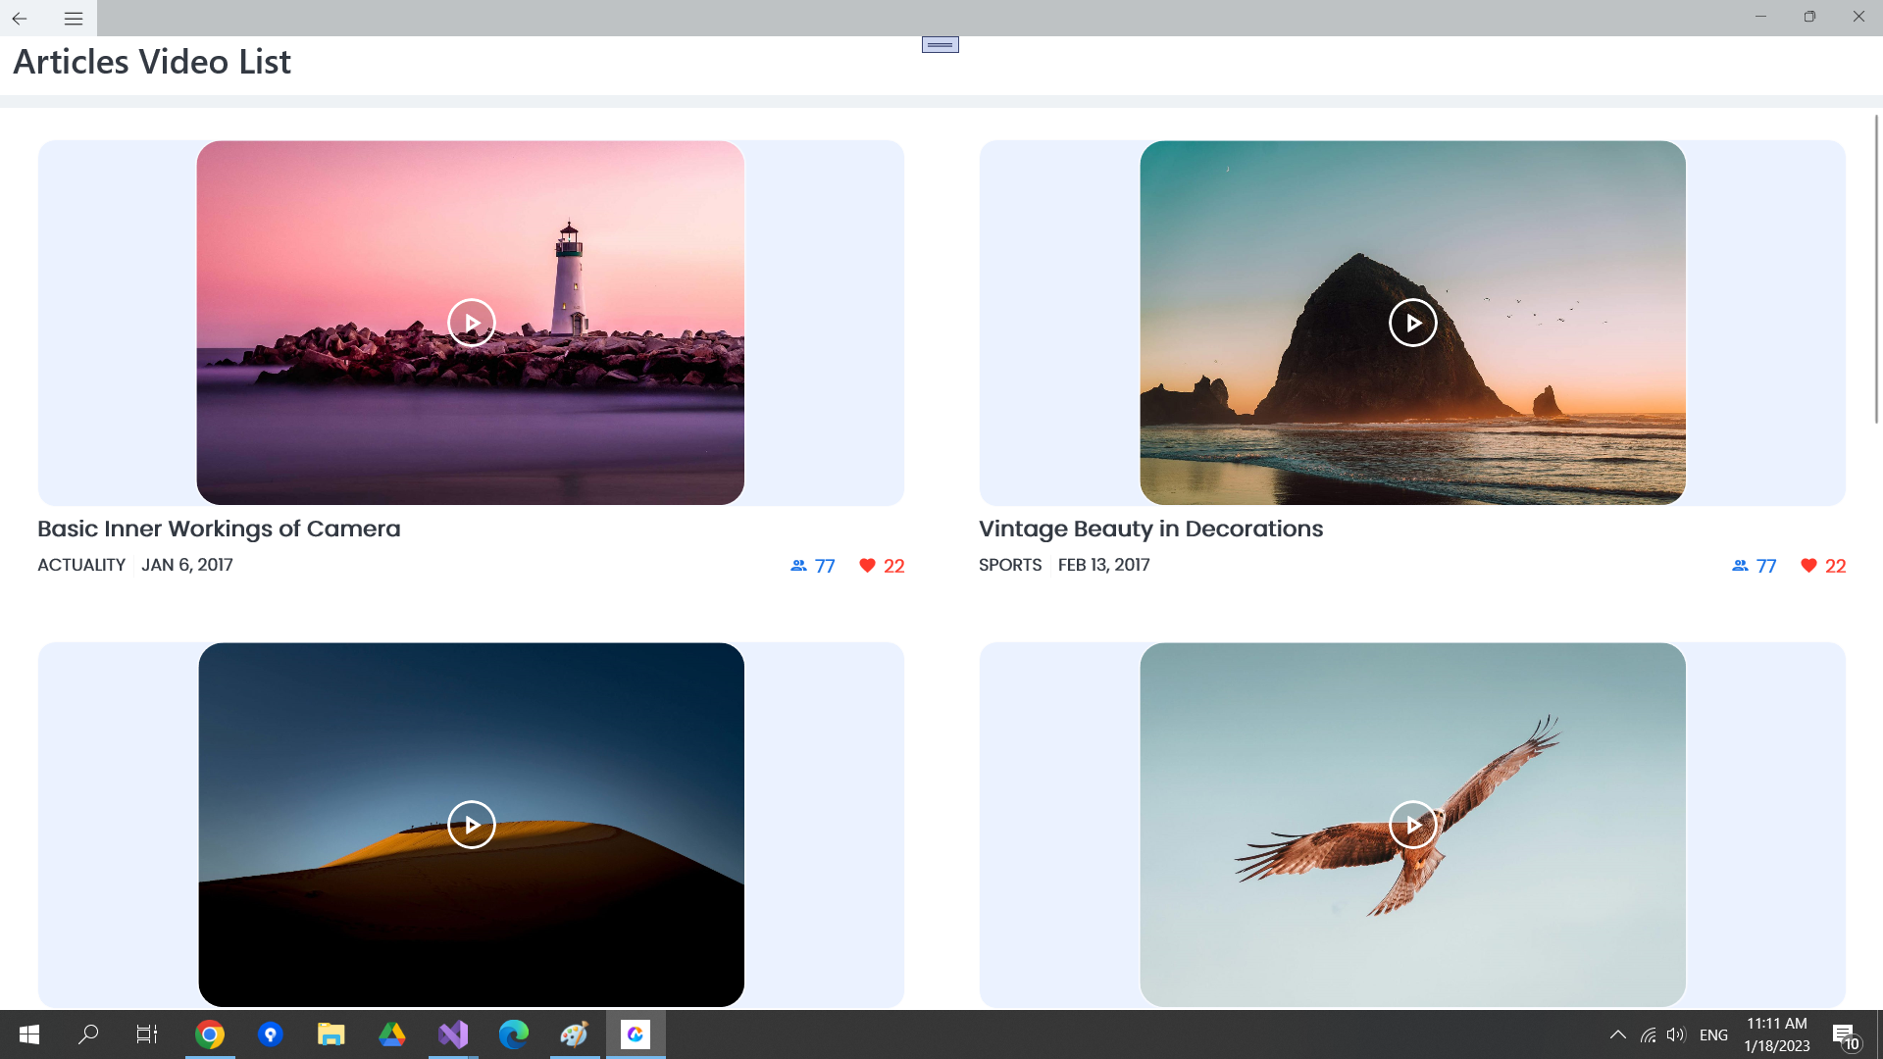Image resolution: width=1883 pixels, height=1059 pixels.
Task: Open volume control in tray
Action: tap(1675, 1034)
